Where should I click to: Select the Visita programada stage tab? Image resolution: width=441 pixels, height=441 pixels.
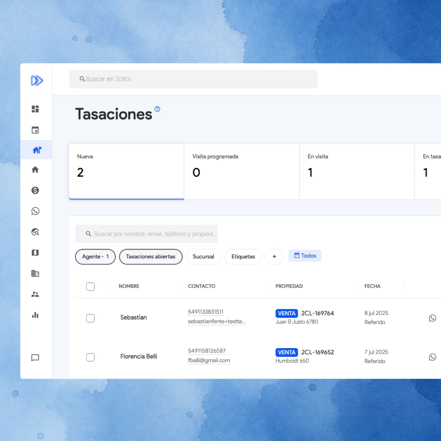[242, 172]
